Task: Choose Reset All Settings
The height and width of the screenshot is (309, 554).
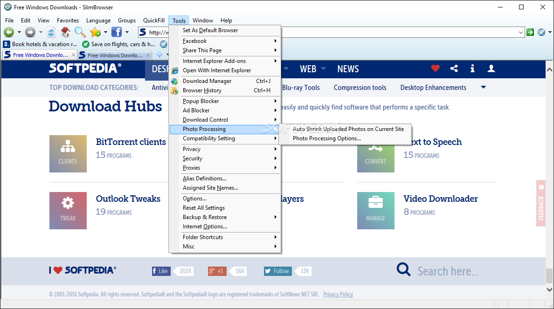Action: pos(225,208)
